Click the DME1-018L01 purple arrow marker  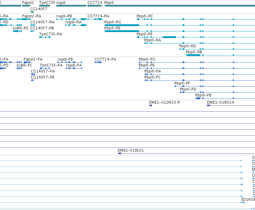point(119,153)
